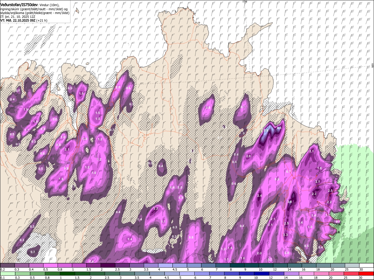Click the violet purple legend swatch labeled 12
This screenshot has height=280, width=374.
[277, 274]
